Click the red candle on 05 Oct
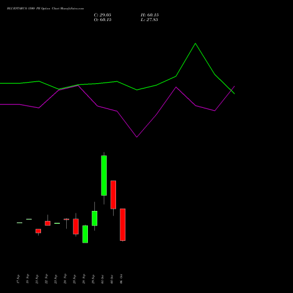 point(113,195)
